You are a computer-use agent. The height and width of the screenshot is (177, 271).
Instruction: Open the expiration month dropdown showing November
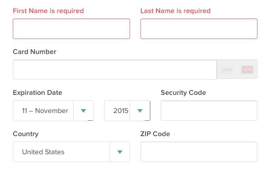[45, 111]
